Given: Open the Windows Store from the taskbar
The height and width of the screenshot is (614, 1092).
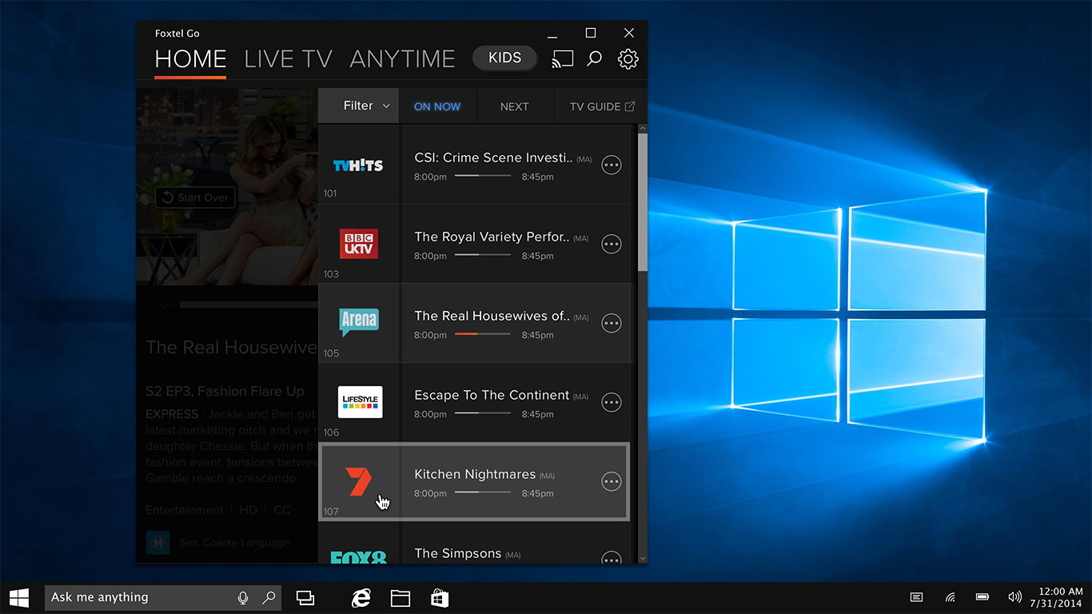Looking at the screenshot, I should pyautogui.click(x=440, y=597).
